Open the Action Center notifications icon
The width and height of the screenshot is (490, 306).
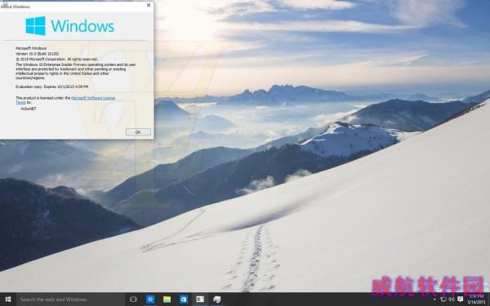click(x=461, y=299)
